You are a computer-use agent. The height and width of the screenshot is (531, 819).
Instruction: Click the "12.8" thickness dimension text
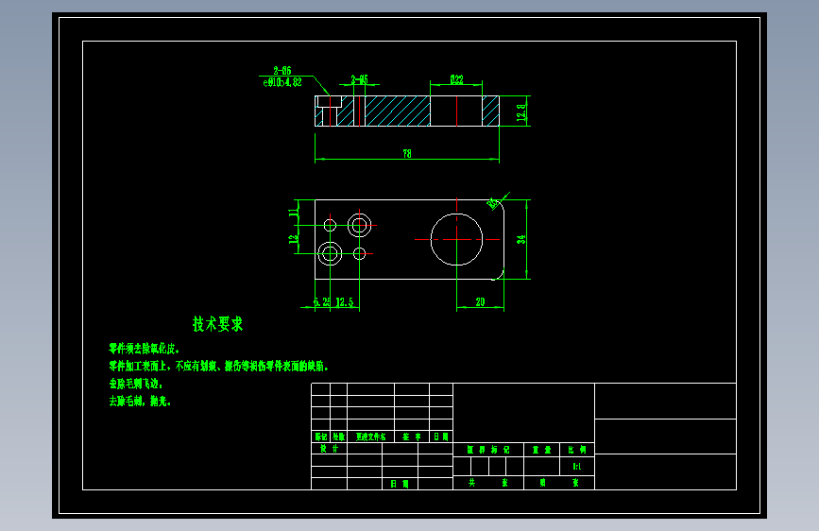click(521, 112)
